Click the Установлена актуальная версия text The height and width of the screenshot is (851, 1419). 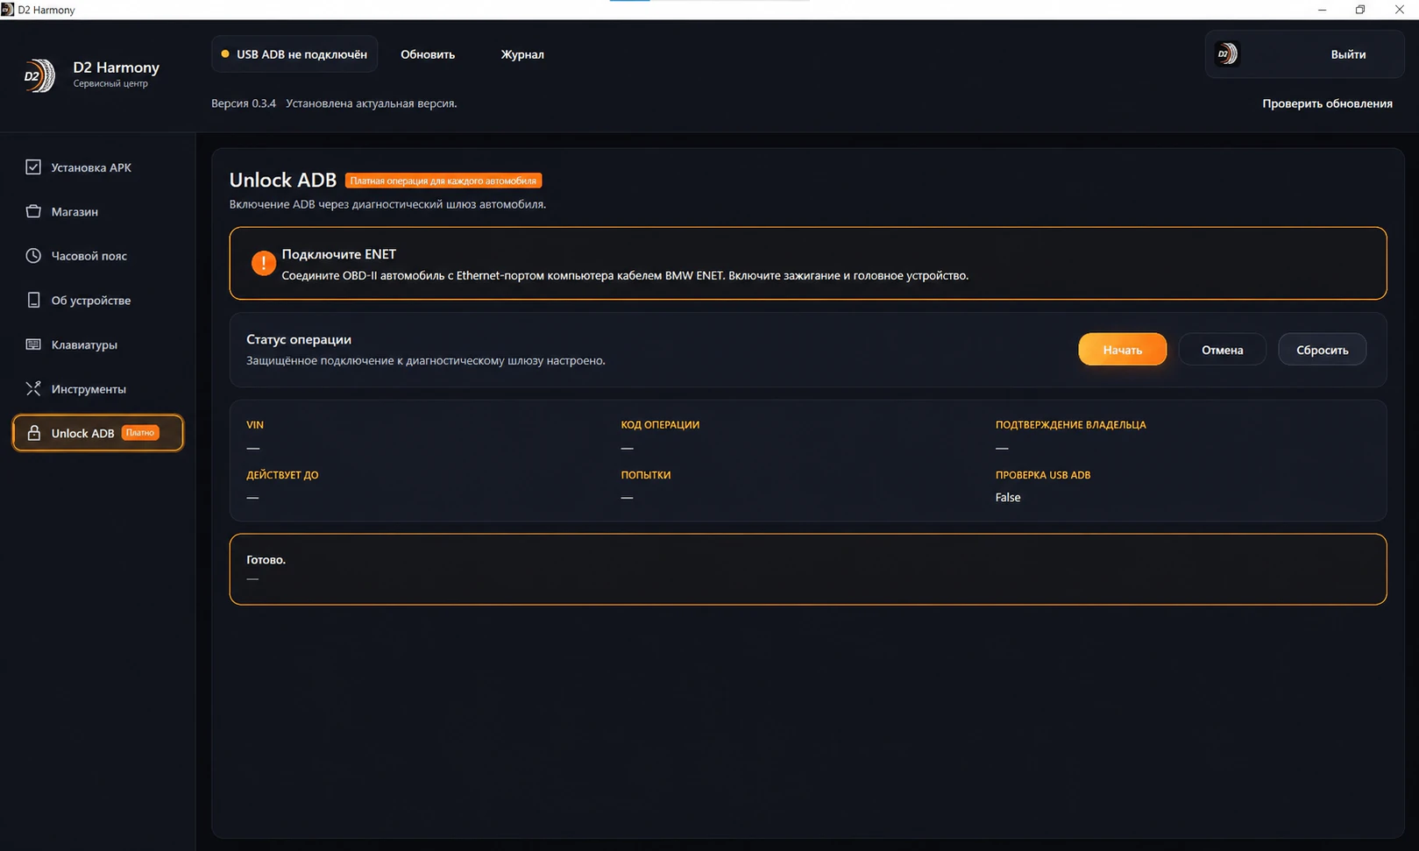coord(371,103)
